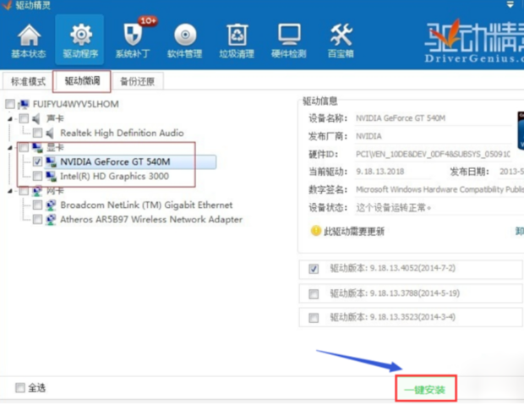Screen dimensions: 524x405
Task: Select the FUIFYU4WYV5LHOM computer node
Action: 75,104
